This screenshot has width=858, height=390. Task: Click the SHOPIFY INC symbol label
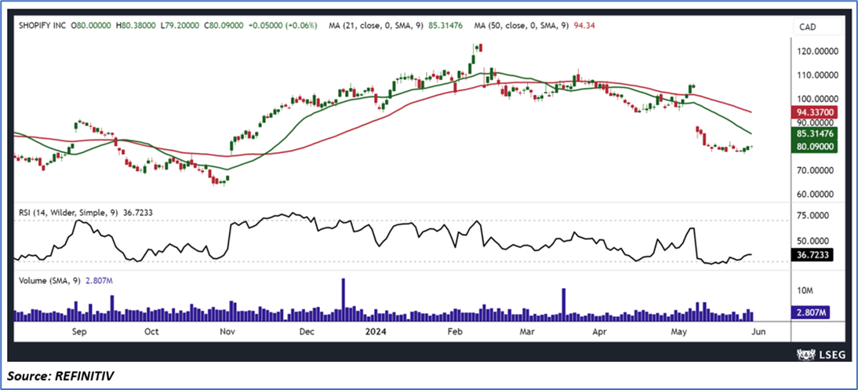[41, 26]
